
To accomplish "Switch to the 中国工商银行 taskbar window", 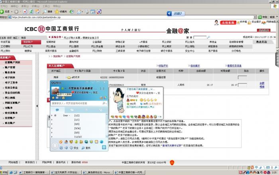I will coord(130,172).
